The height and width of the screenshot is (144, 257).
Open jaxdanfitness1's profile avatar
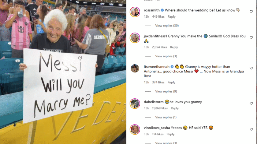pos(135,38)
